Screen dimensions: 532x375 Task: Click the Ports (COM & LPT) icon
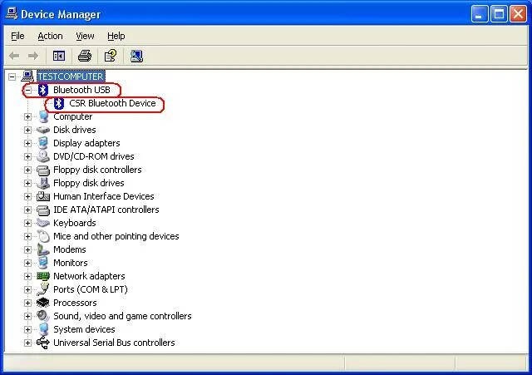[42, 289]
